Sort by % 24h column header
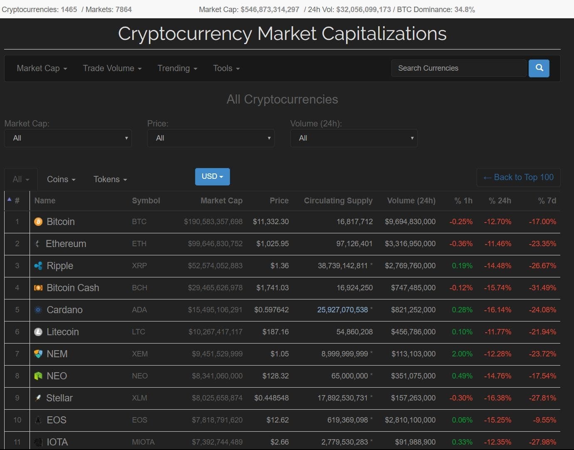574x450 pixels. tap(500, 200)
